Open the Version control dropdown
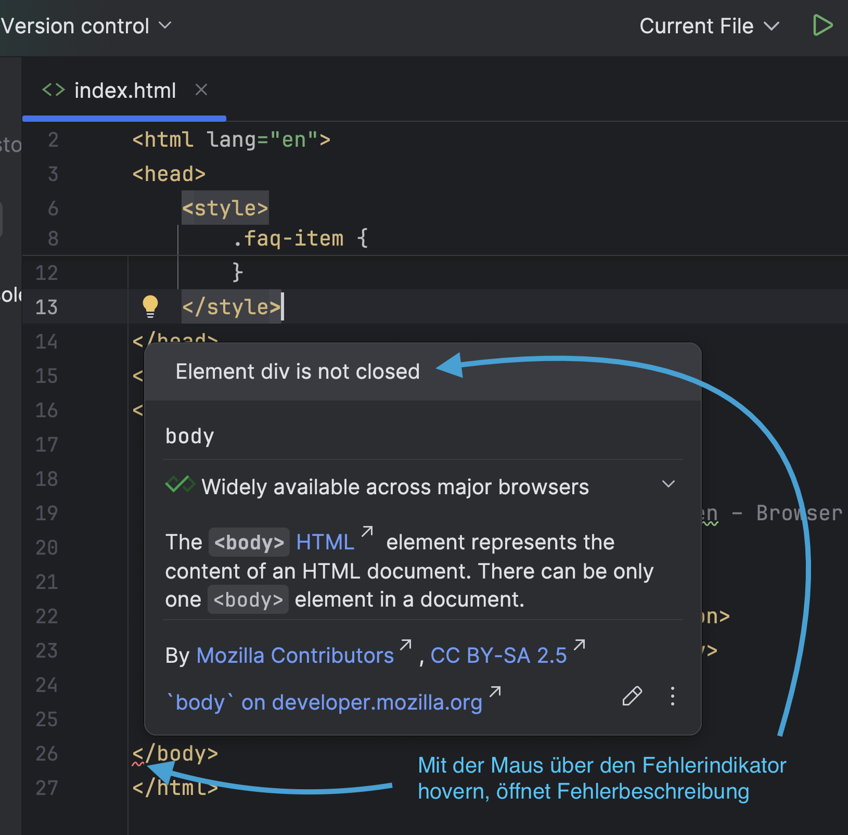Screen dimensions: 848x835 [86, 26]
